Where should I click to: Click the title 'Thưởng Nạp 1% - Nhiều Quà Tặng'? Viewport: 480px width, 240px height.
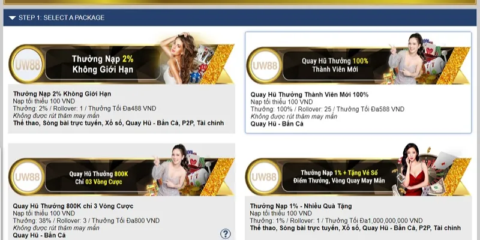coord(301,206)
